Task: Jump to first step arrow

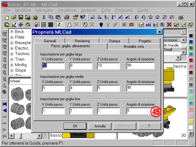Action: pos(5,104)
